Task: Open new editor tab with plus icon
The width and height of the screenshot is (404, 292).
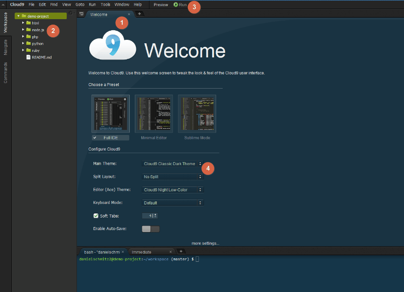Action: (x=139, y=14)
